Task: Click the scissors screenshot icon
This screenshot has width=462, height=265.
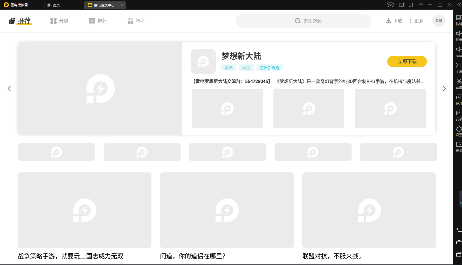Action: (459, 81)
